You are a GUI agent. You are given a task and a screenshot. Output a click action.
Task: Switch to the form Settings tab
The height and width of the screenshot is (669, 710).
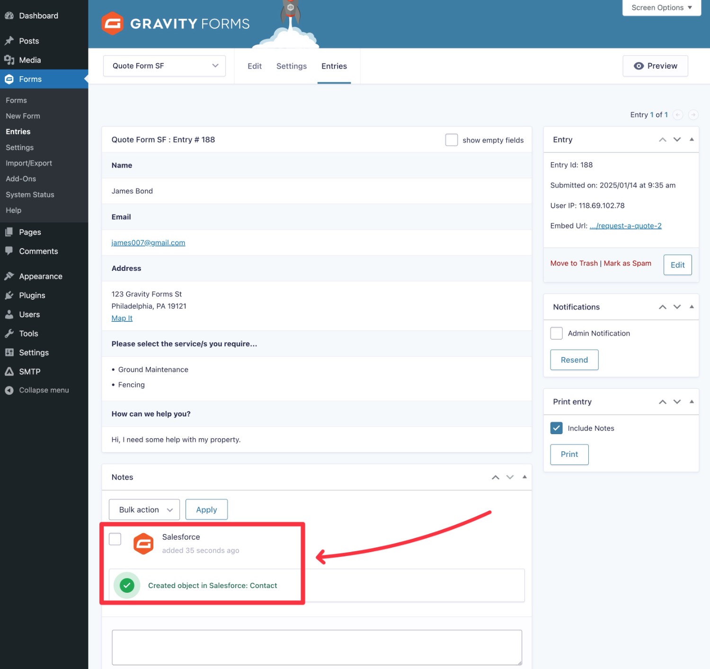coord(292,66)
